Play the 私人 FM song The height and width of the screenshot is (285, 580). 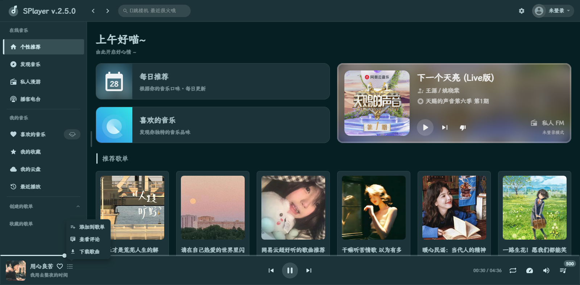tap(425, 127)
